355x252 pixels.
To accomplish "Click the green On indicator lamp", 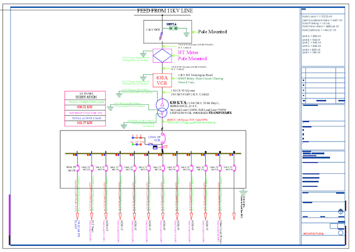I will 133,145.
